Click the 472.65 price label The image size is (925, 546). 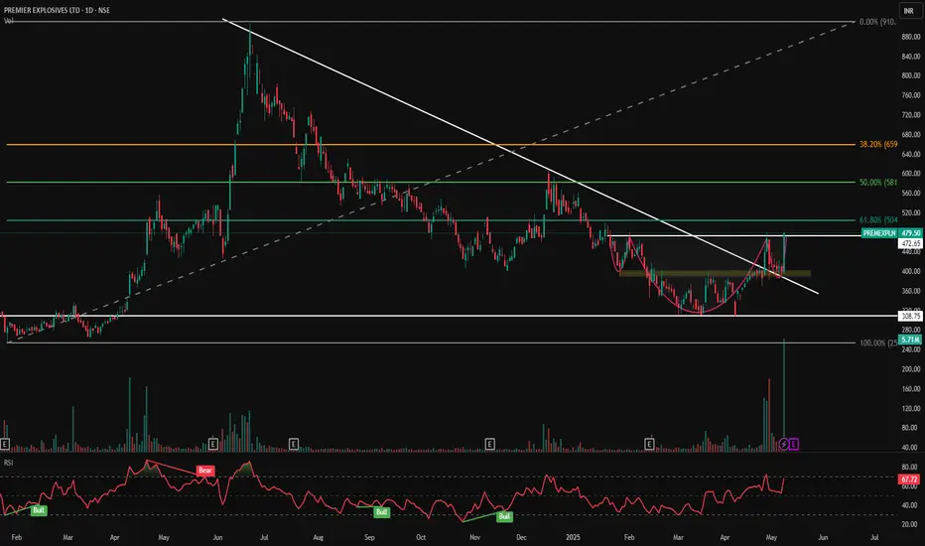pyautogui.click(x=910, y=243)
